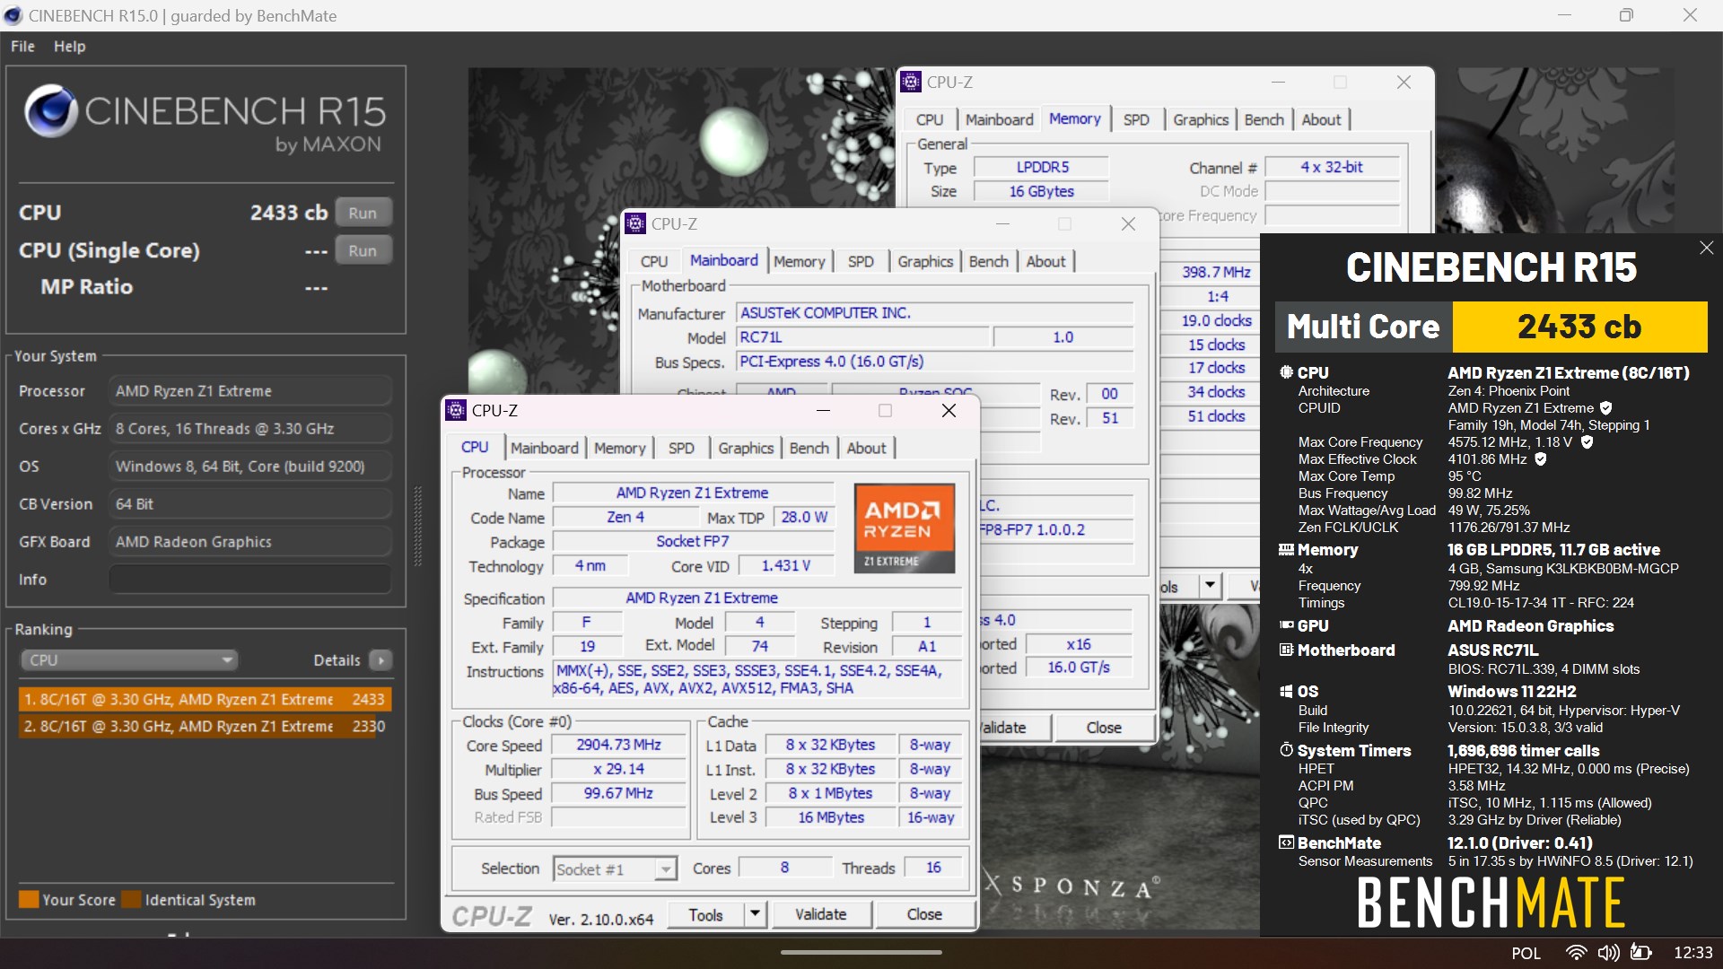Open the CPU ranking dropdown
This screenshot has width=1723, height=969.
[x=128, y=660]
